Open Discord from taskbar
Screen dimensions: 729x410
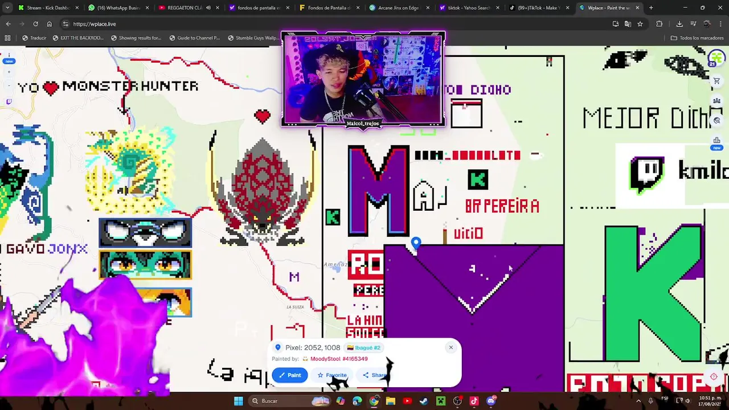491,401
